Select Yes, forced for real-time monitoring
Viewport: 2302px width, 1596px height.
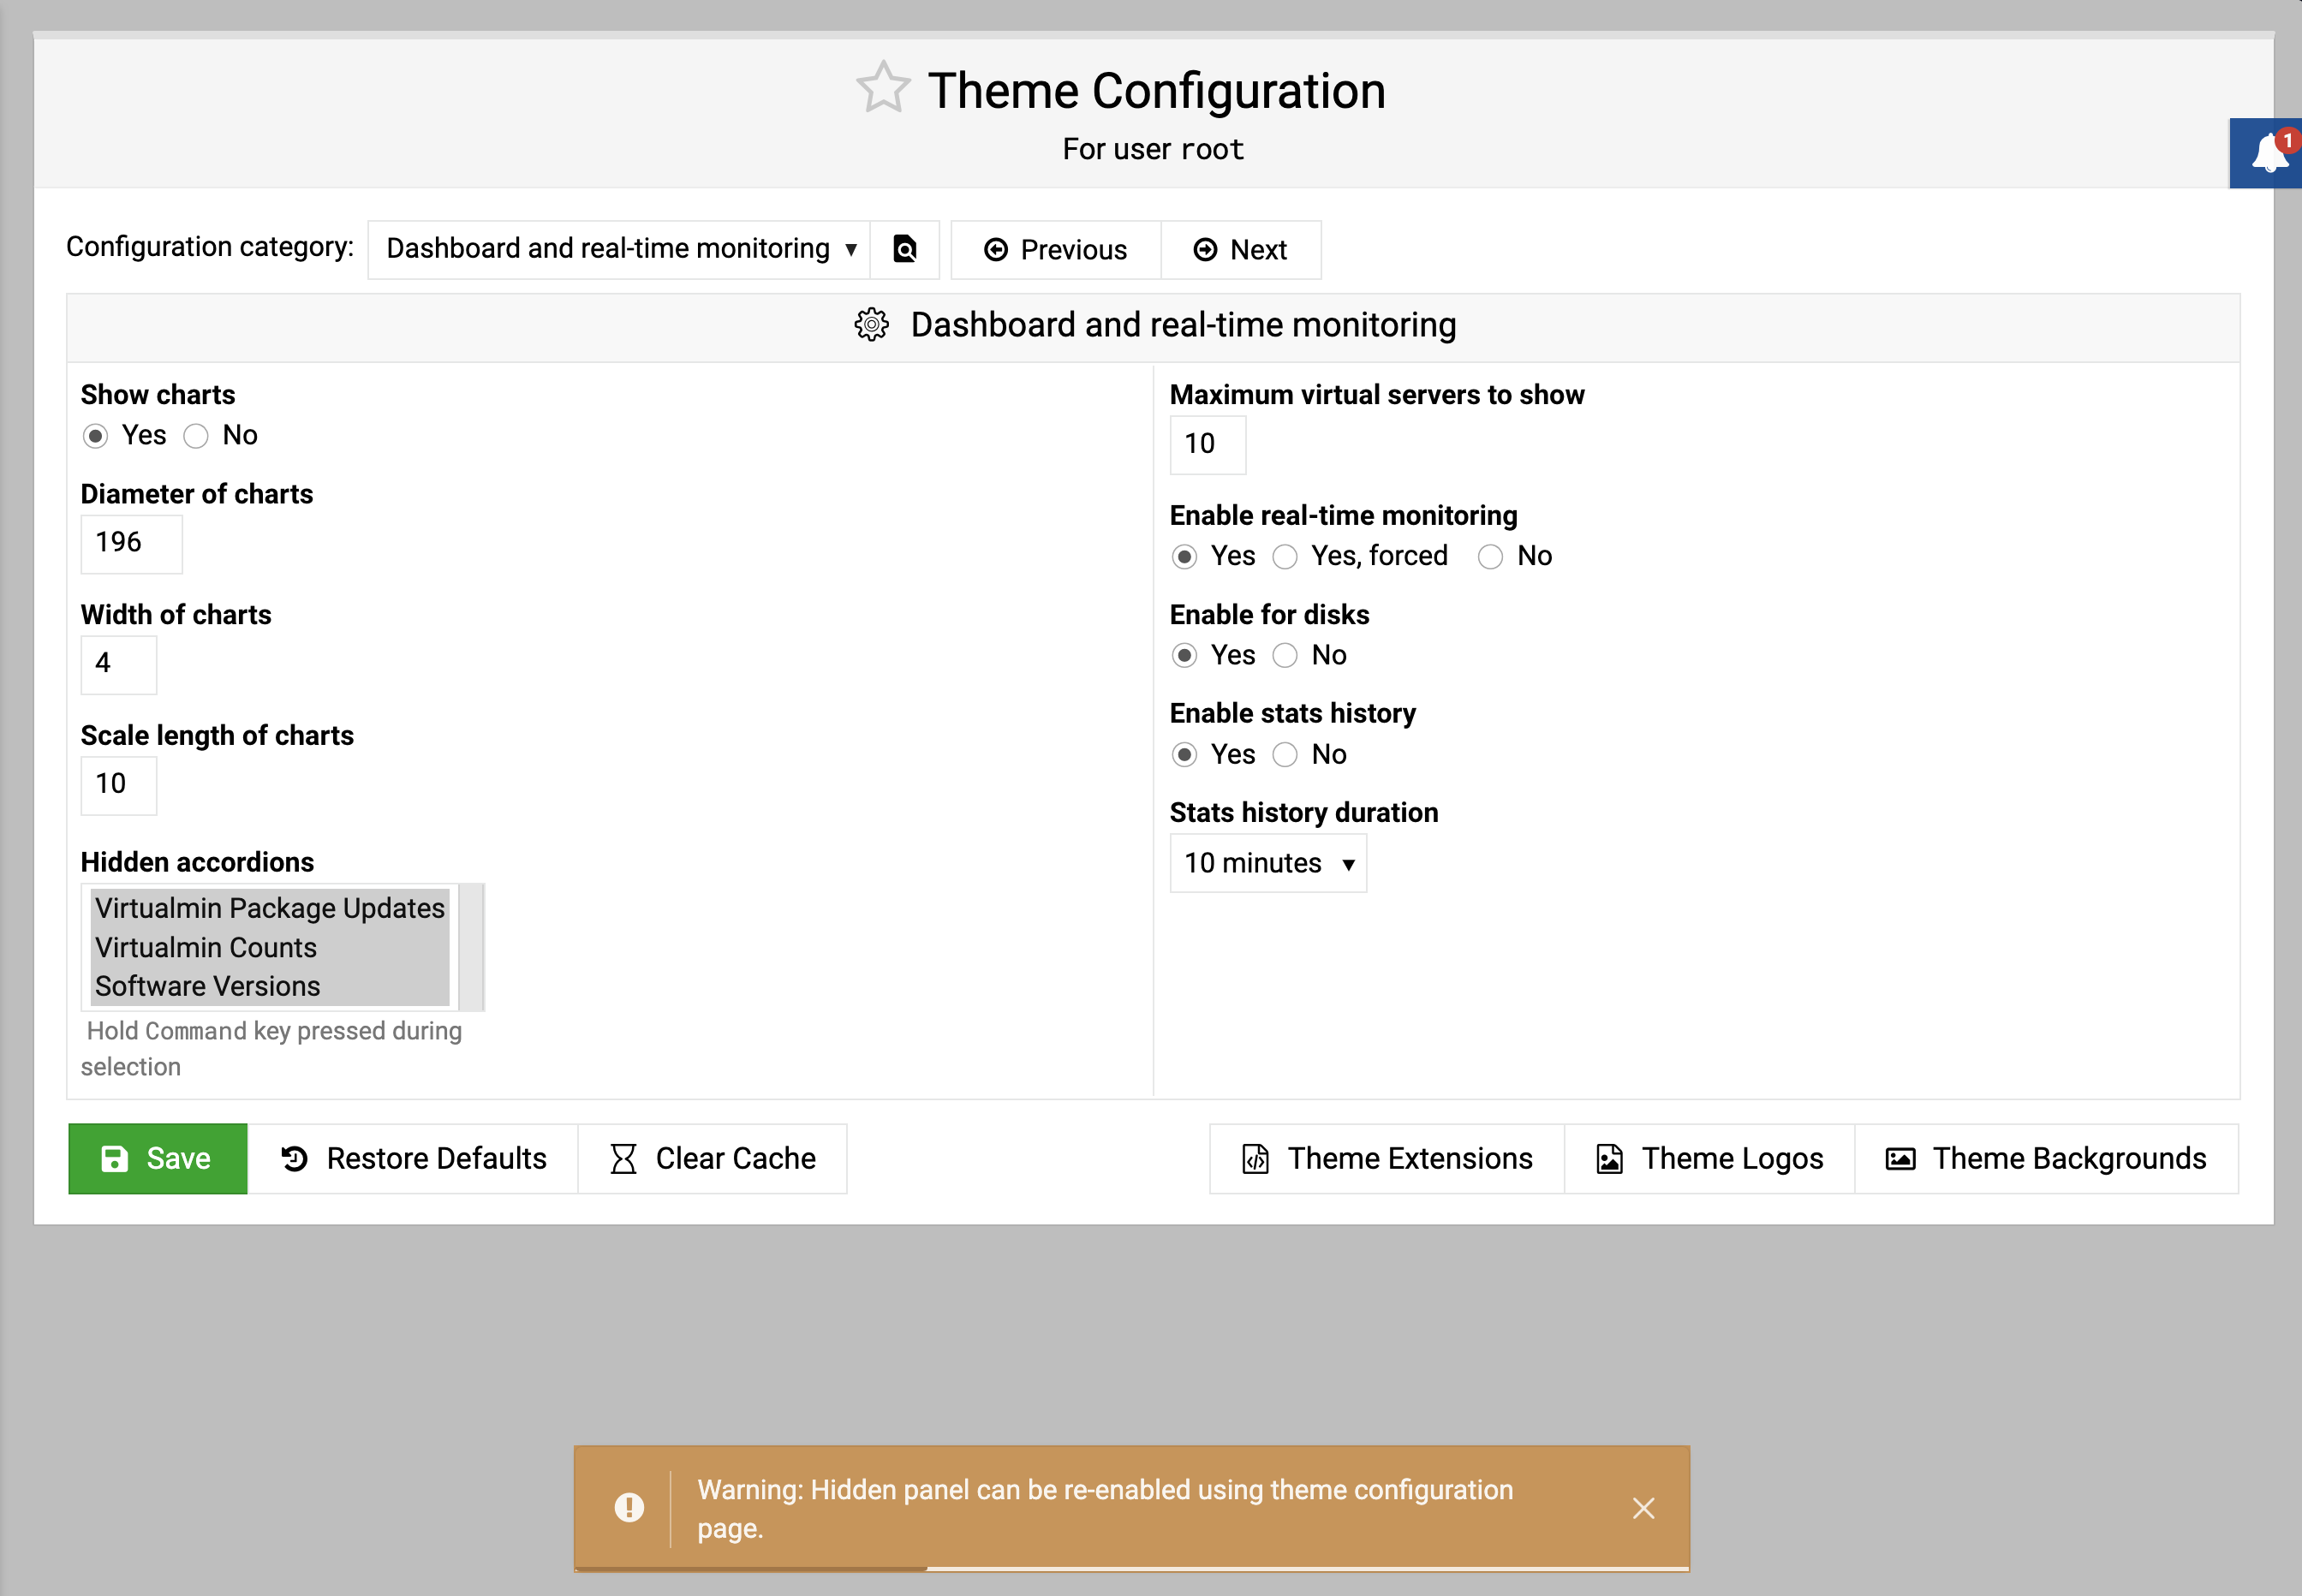coord(1285,557)
